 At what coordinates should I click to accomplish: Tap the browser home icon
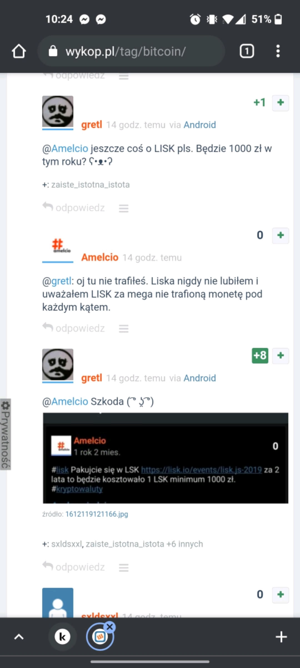pos(19,51)
